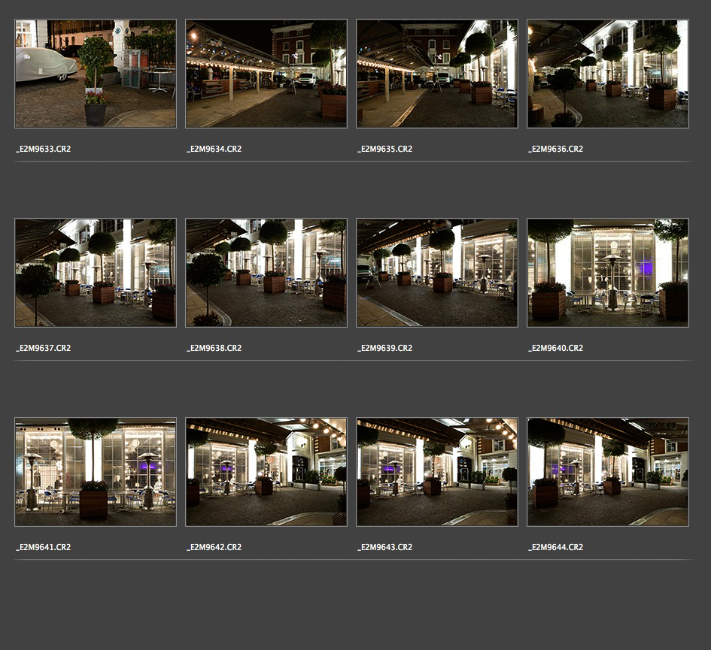Screen dimensions: 711x650
Task: Select the _E2M9641.CR2 storefront thumbnail
Action: tap(96, 472)
